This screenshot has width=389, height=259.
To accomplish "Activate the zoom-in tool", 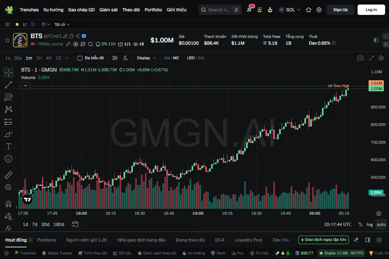I will click(8, 187).
